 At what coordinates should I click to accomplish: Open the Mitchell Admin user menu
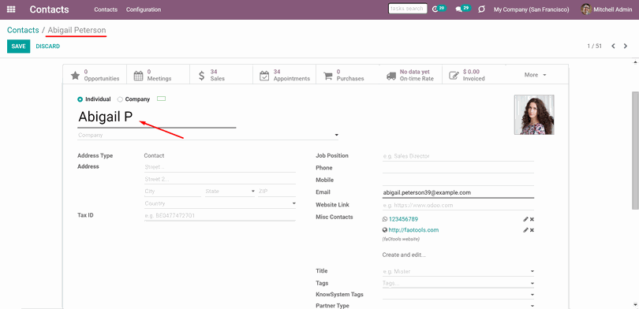(x=607, y=9)
